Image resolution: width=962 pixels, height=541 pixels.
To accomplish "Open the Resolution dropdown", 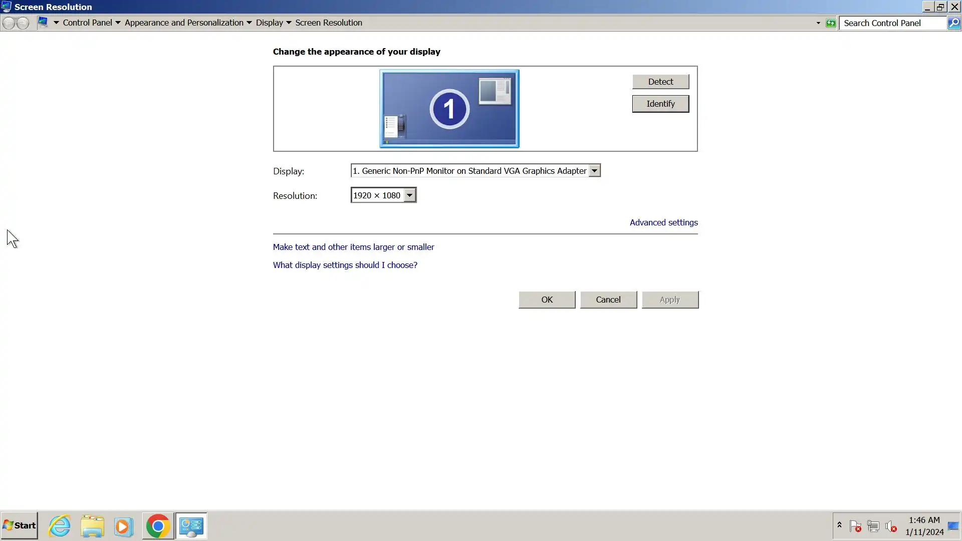I will pyautogui.click(x=409, y=195).
